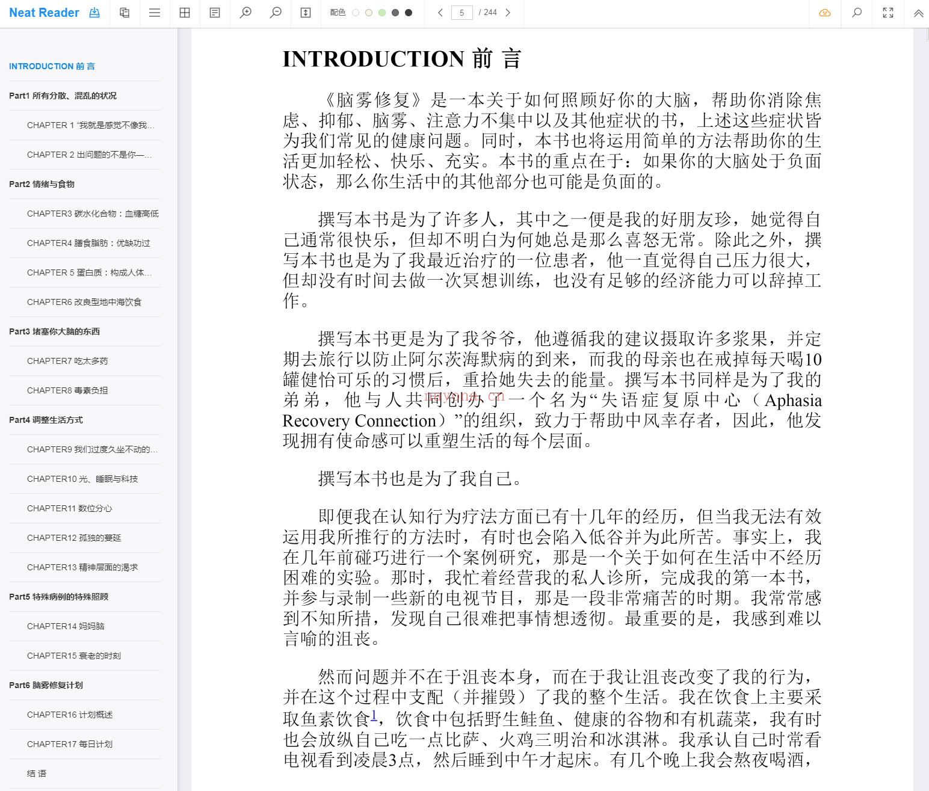Zoom in using the magnifier plus icon
The height and width of the screenshot is (791, 929).
coord(245,13)
